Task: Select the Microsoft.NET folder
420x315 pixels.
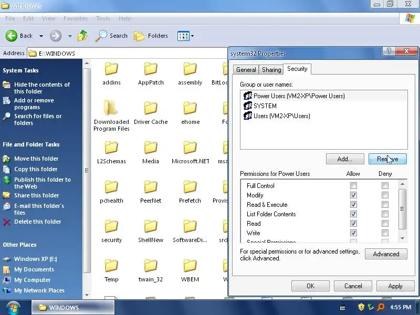Action: point(190,152)
